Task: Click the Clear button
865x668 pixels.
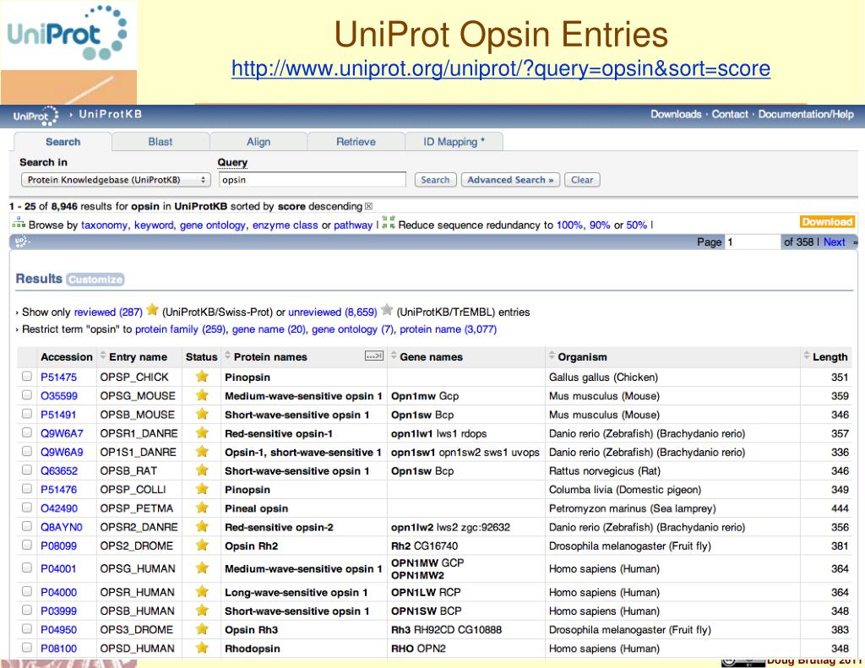Action: [582, 180]
